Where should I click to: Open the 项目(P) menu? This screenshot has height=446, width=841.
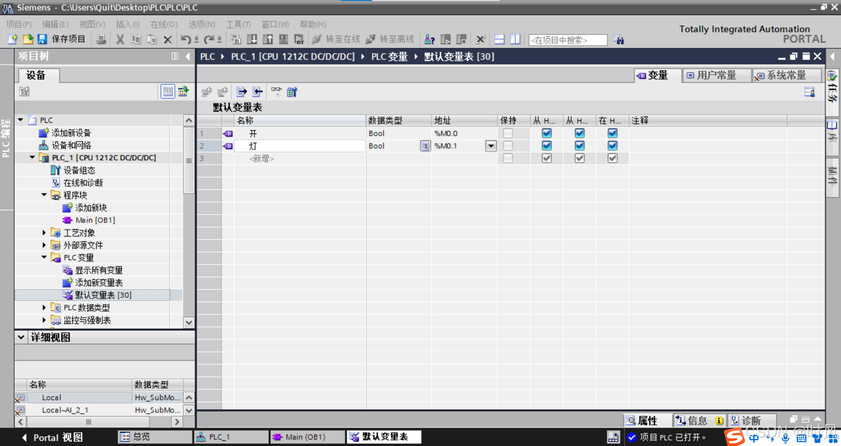19,24
